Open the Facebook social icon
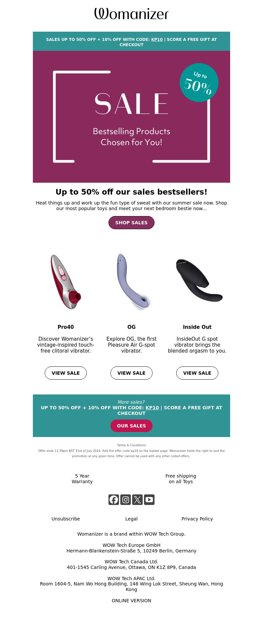The width and height of the screenshot is (263, 625). 114,500
